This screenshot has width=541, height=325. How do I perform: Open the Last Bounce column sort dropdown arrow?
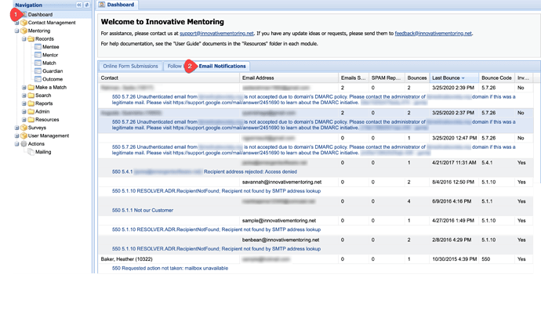coord(463,78)
